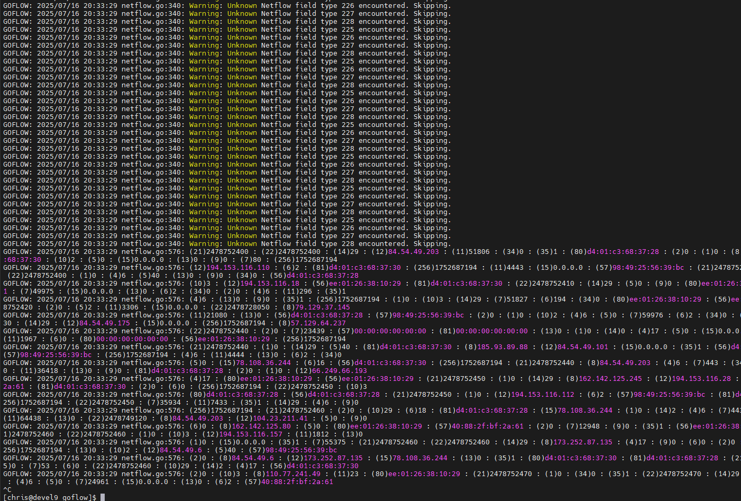The image size is (741, 501).
Task: Click the ^C interrupt line
Action: [x=7, y=490]
